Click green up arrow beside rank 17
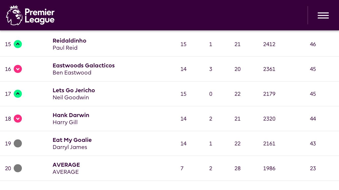Image resolution: width=339 pixels, height=190 pixels. coord(18,94)
